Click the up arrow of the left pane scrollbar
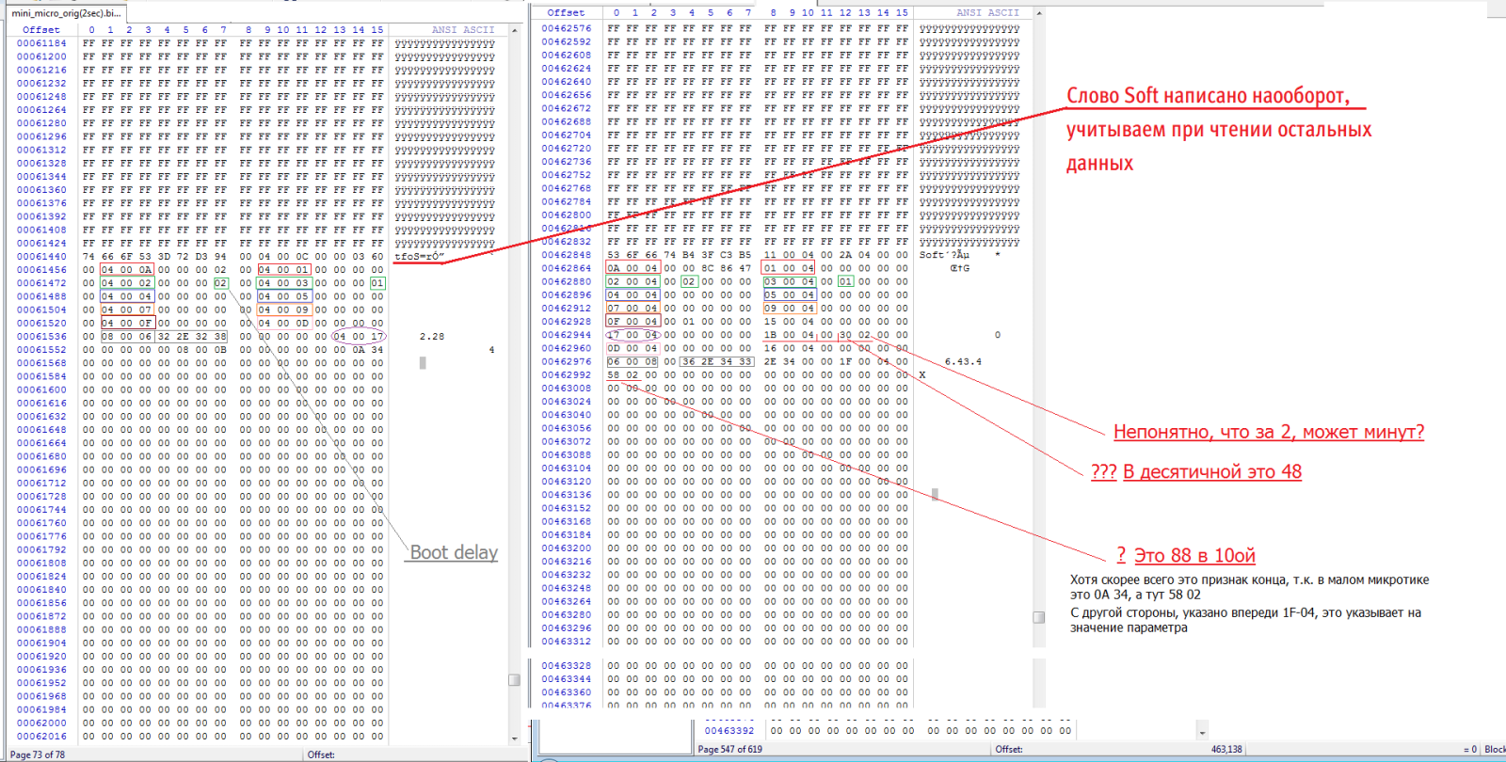Viewport: 1506px width, 762px height. pos(515,30)
